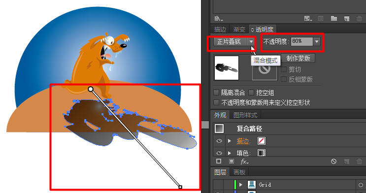Add a new stroke in Appearance panel

(219, 161)
